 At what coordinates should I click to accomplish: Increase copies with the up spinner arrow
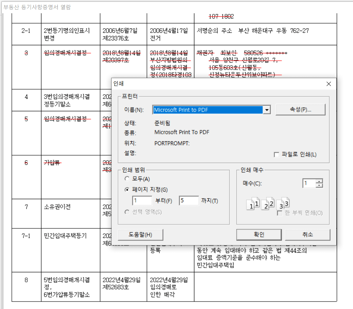[x=319, y=181]
